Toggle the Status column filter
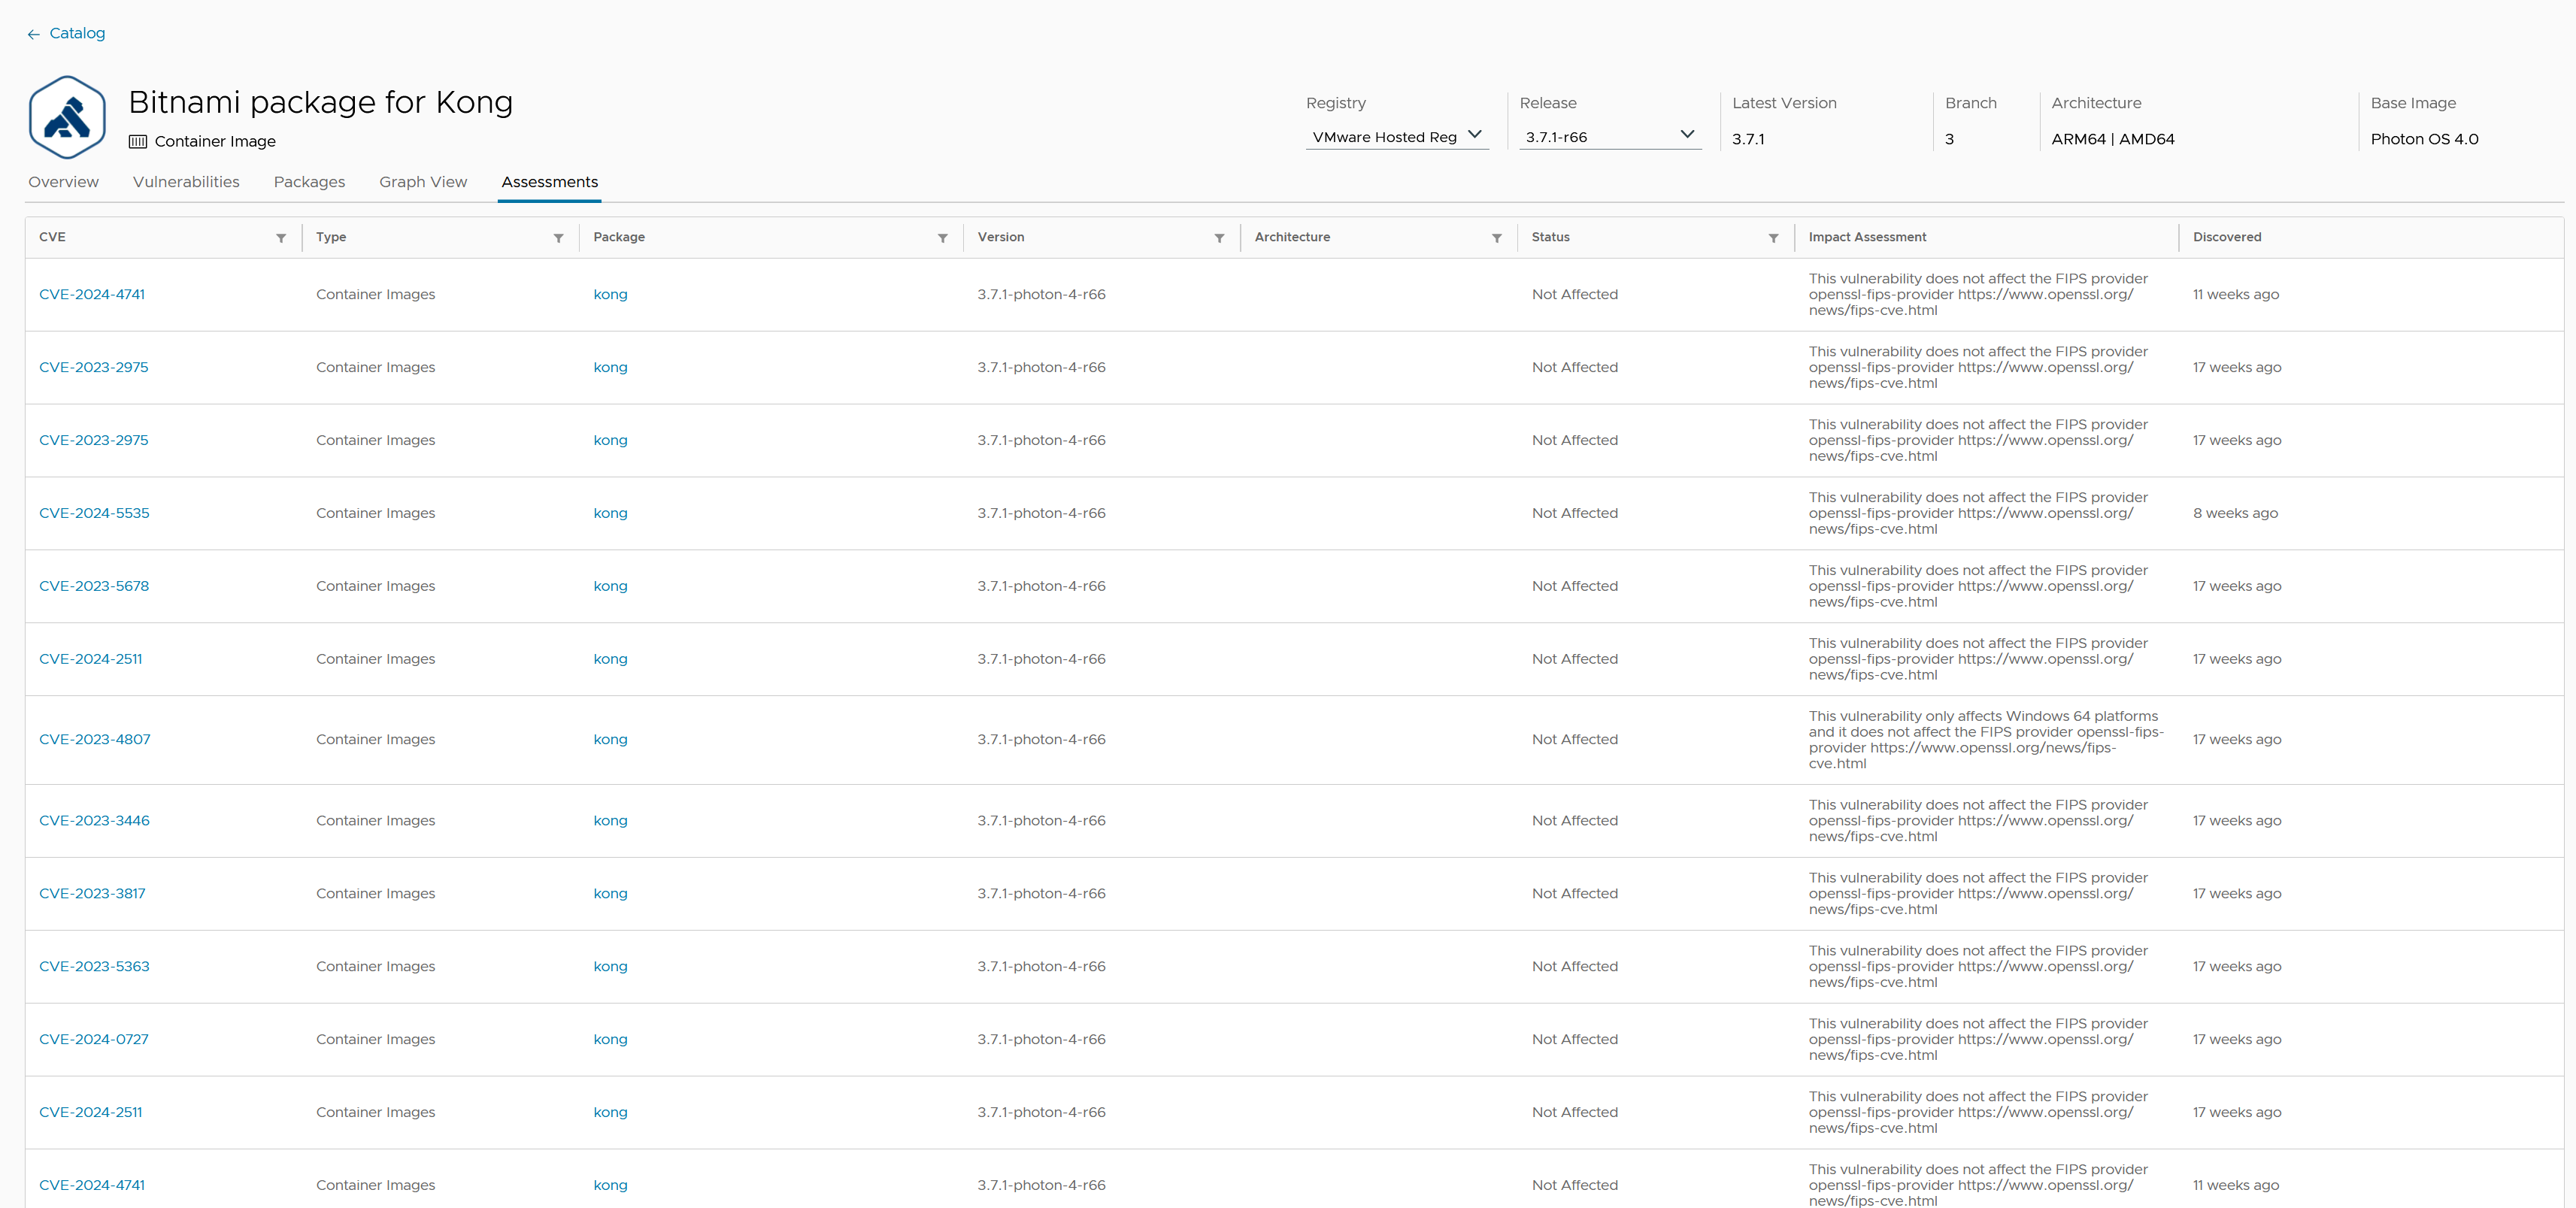 click(1773, 237)
